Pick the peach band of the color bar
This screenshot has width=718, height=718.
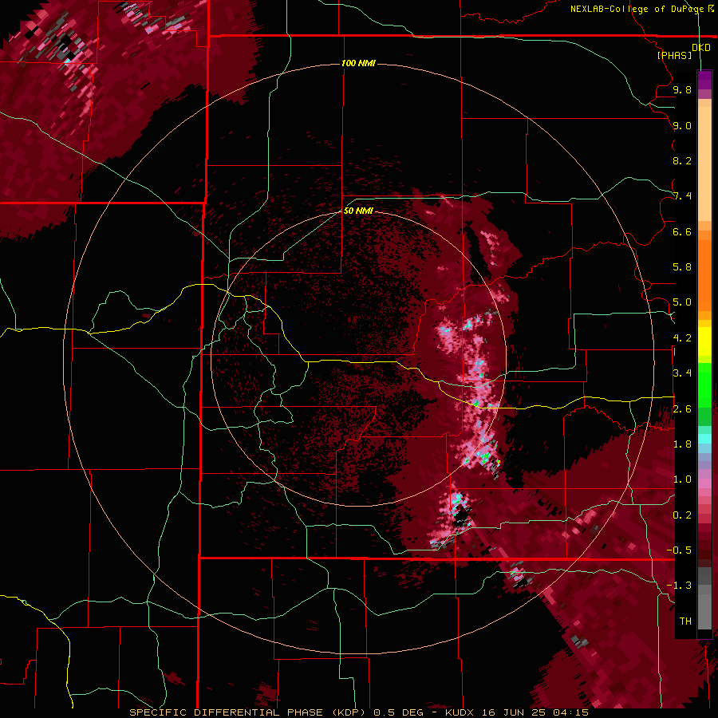coord(704,160)
